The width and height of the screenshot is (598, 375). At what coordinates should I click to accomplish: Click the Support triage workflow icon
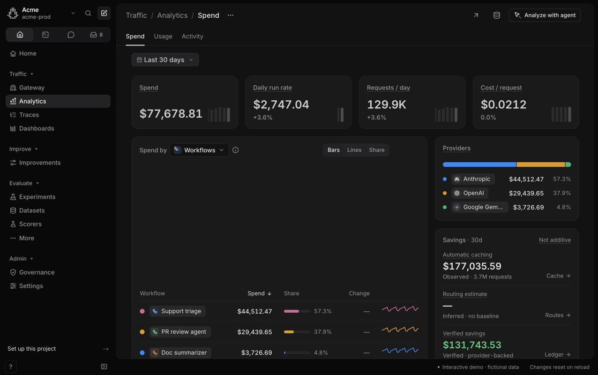tap(155, 311)
